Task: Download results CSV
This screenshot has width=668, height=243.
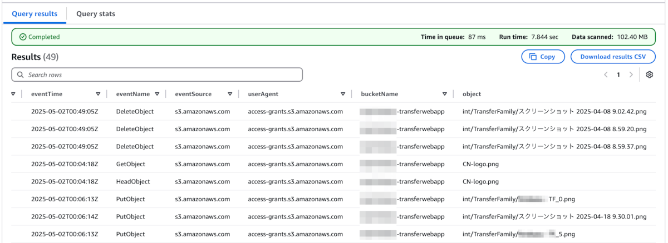Action: tap(613, 57)
